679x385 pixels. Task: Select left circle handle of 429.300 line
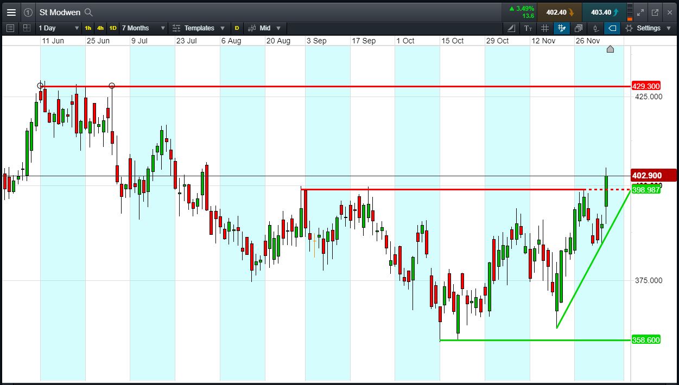tap(40, 86)
